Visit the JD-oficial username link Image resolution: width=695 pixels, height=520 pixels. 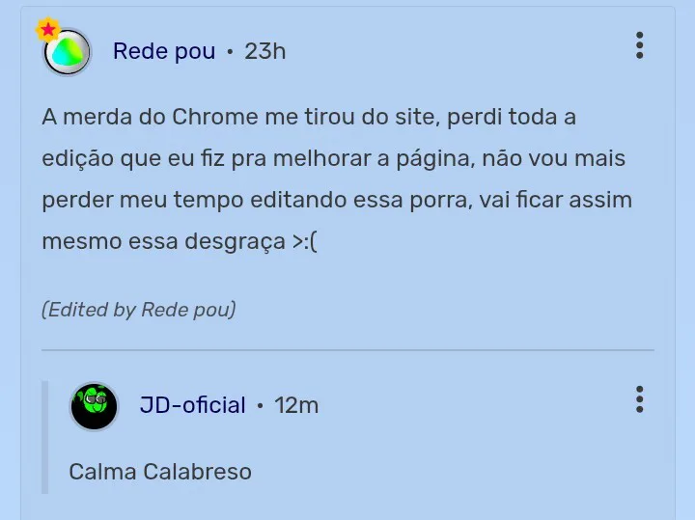pyautogui.click(x=193, y=405)
